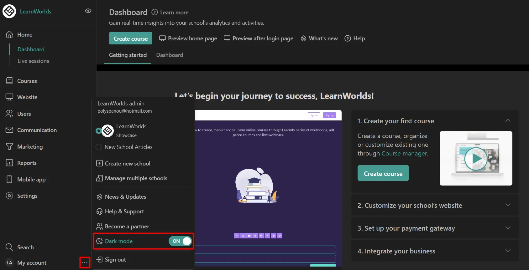The height and width of the screenshot is (270, 529).
Task: Click the LearnWorlds logo icon
Action: [9, 11]
